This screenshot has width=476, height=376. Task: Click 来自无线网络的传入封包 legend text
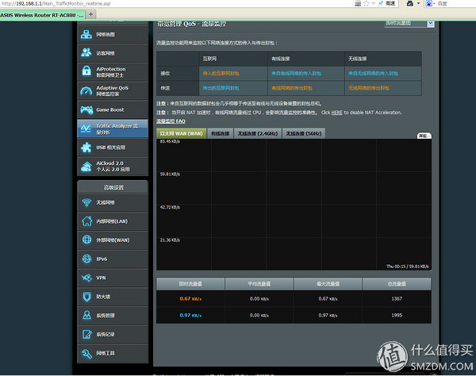point(374,73)
